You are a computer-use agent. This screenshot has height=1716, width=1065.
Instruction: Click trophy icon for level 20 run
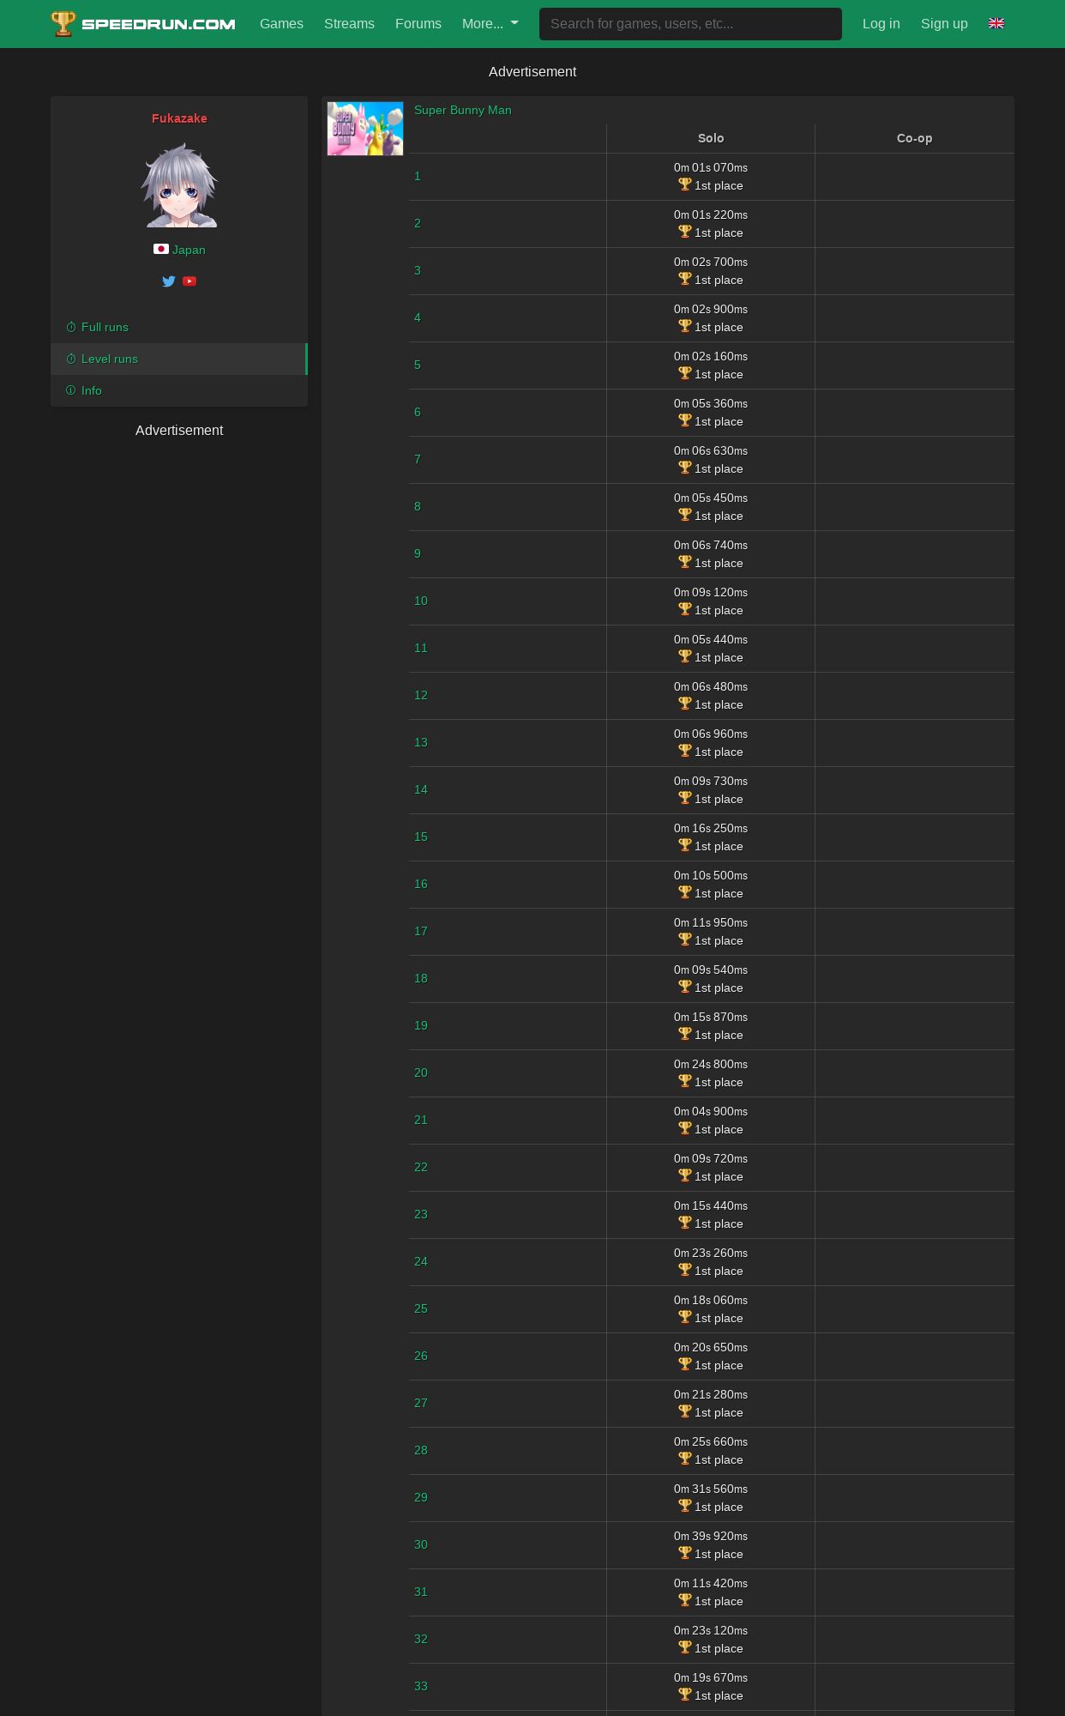pyautogui.click(x=684, y=1081)
